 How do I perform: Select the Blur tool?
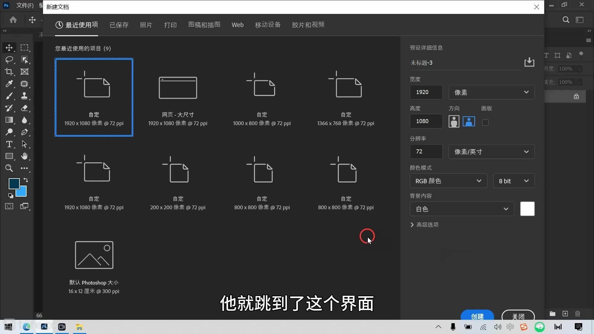(24, 120)
